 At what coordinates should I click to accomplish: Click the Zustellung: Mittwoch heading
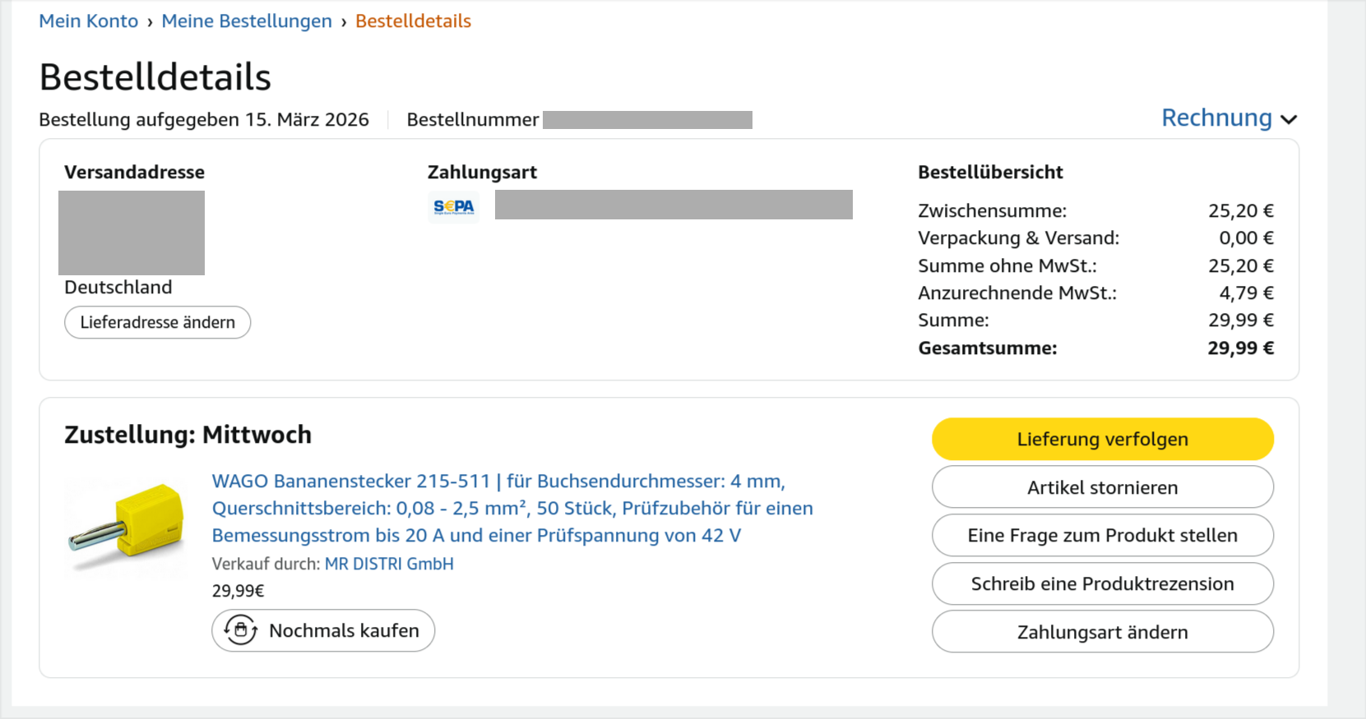188,435
